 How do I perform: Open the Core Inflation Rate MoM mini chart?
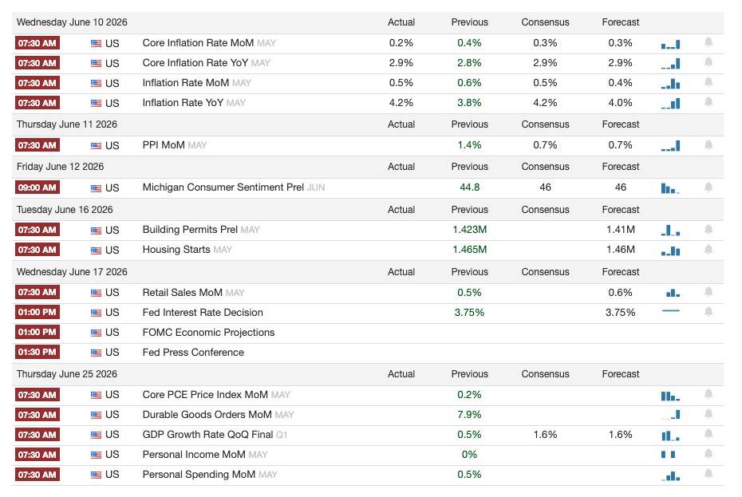(x=670, y=45)
